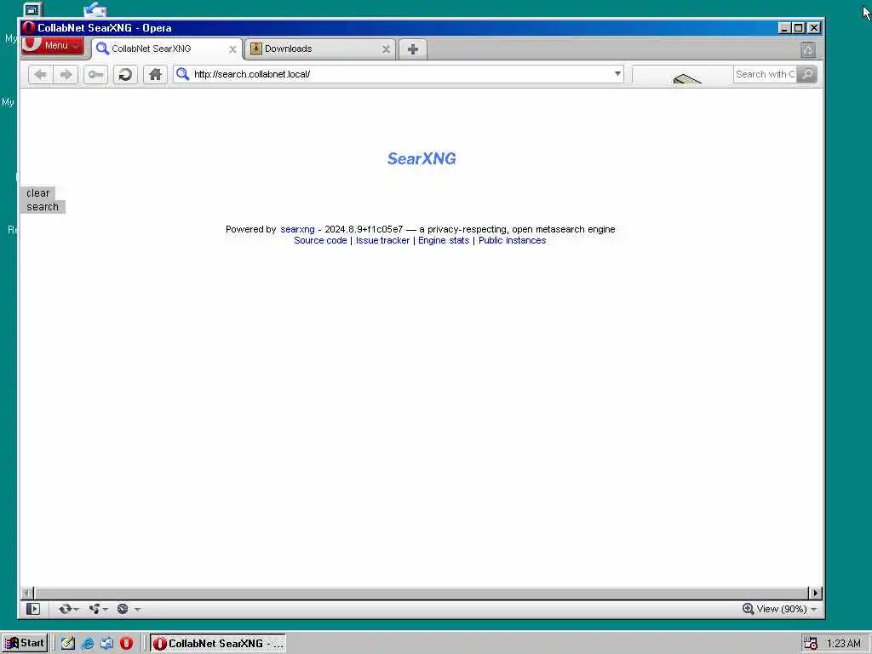Click CollabNet SearXNG taskbar button
Screen dimensions: 872x654
218,644
